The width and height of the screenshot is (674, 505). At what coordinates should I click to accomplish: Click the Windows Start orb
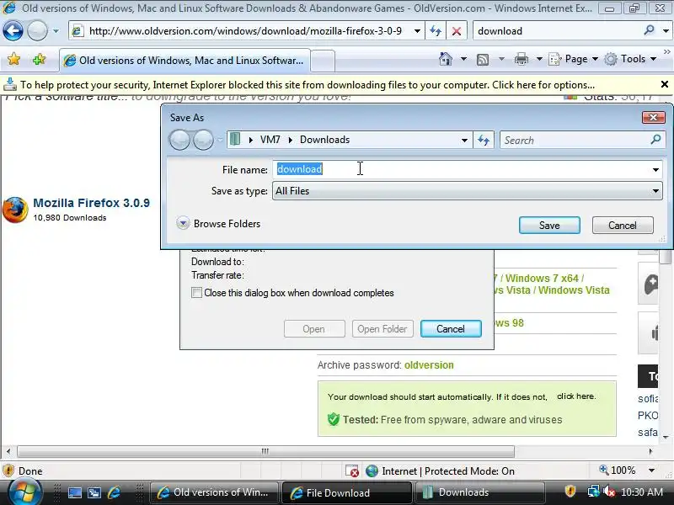[24, 492]
